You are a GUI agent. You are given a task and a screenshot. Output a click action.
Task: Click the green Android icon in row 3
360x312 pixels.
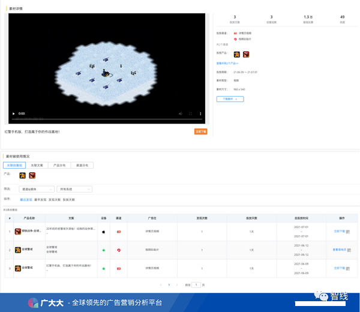click(x=104, y=269)
